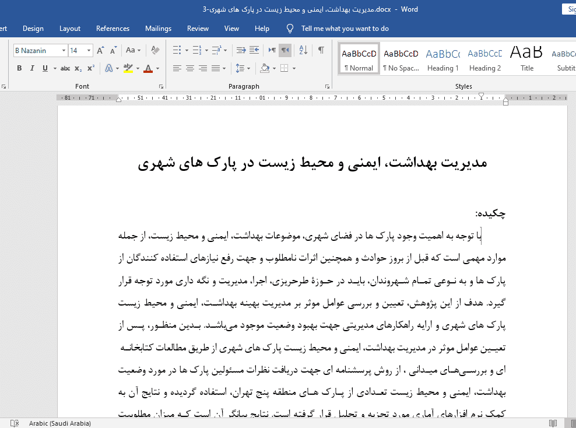Switch to the Layout tab
Viewport: 576px width, 428px height.
(x=70, y=29)
